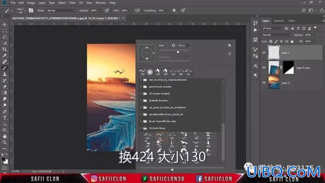
Task: Click the search icon at top right
Action: click(303, 10)
